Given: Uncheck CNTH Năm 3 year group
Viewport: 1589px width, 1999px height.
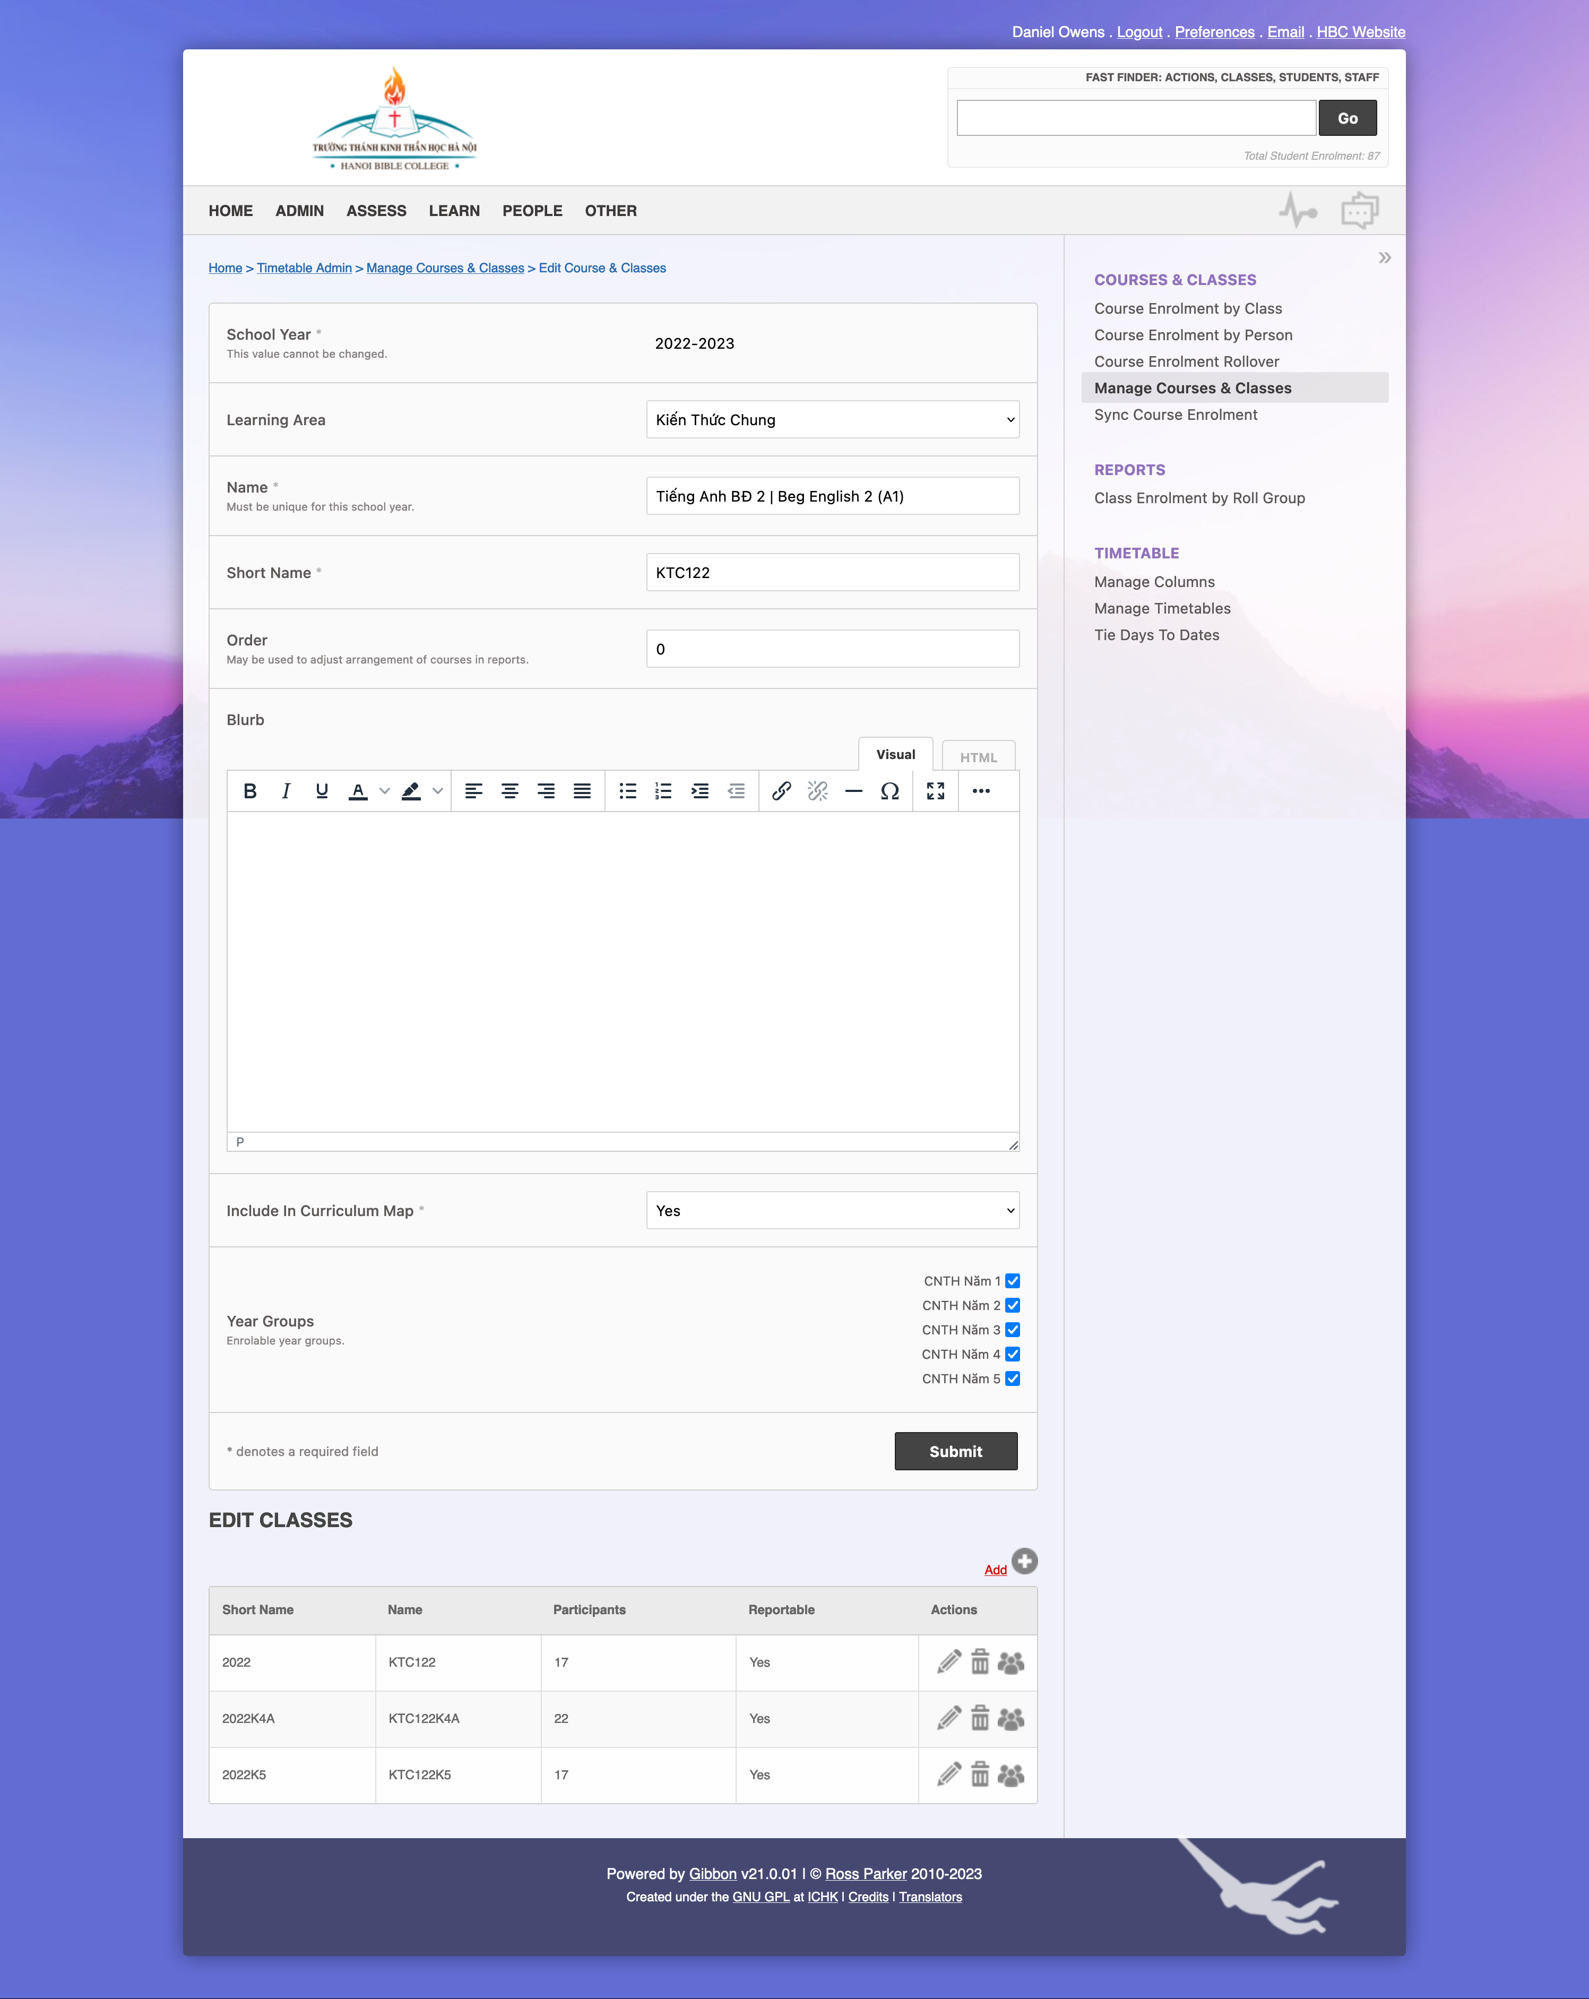Looking at the screenshot, I should pos(1012,1330).
